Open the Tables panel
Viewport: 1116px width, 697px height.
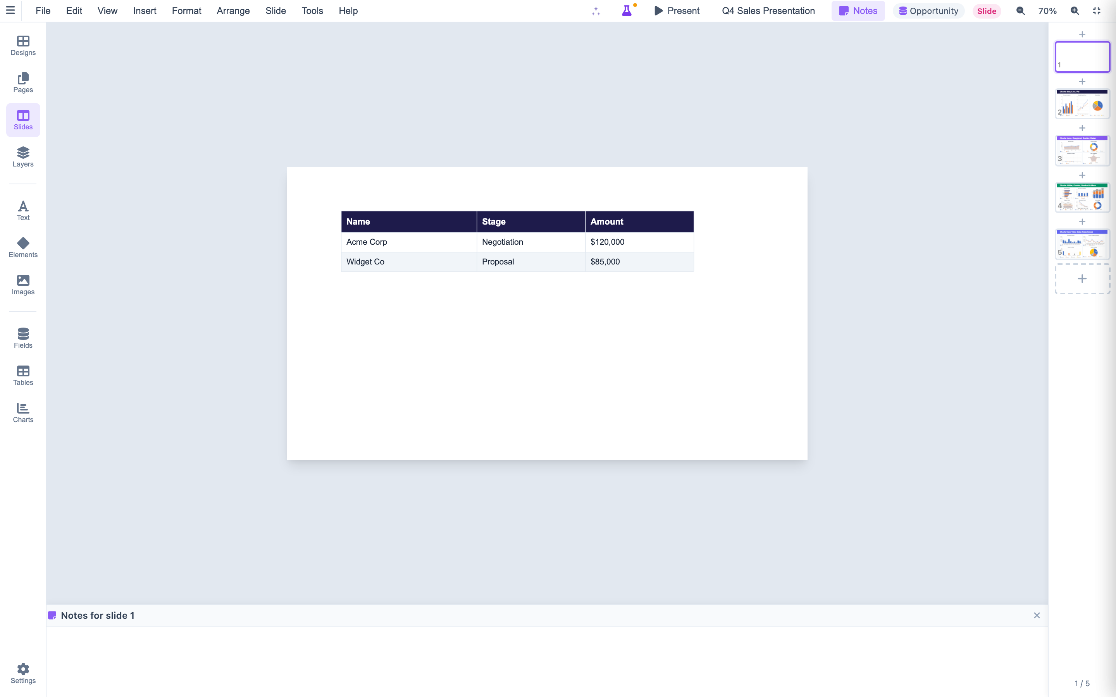[x=22, y=374]
